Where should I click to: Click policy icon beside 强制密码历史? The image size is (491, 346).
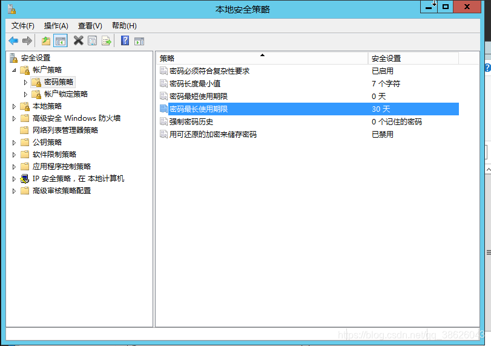pyautogui.click(x=163, y=121)
